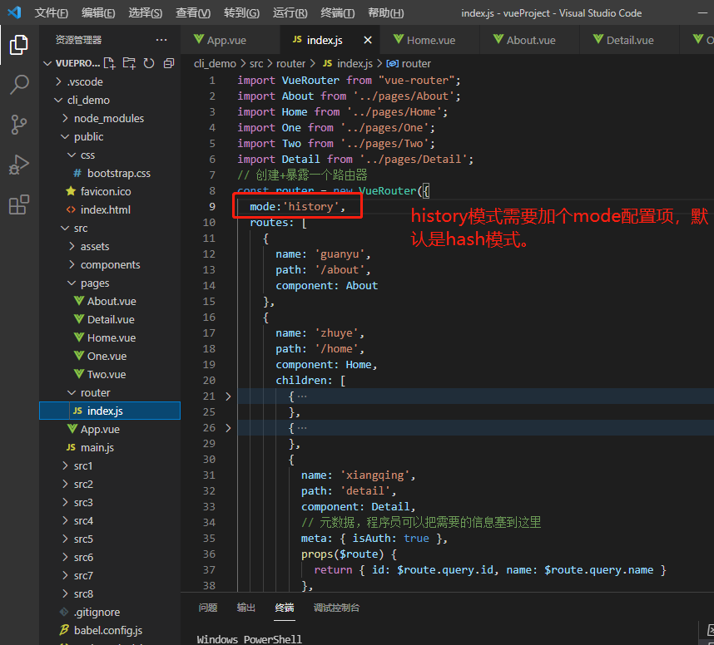Expand the assets folder
The width and height of the screenshot is (714, 645).
(x=110, y=247)
